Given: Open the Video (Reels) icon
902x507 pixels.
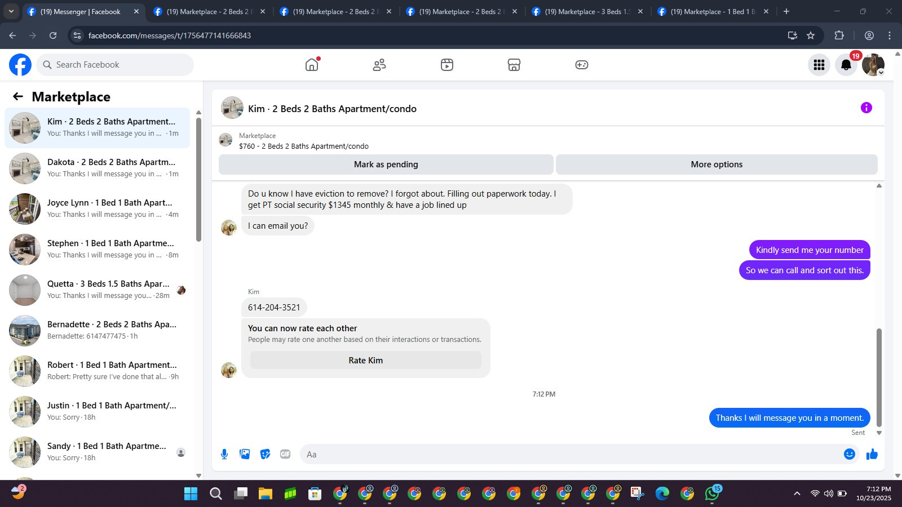Looking at the screenshot, I should [447, 65].
